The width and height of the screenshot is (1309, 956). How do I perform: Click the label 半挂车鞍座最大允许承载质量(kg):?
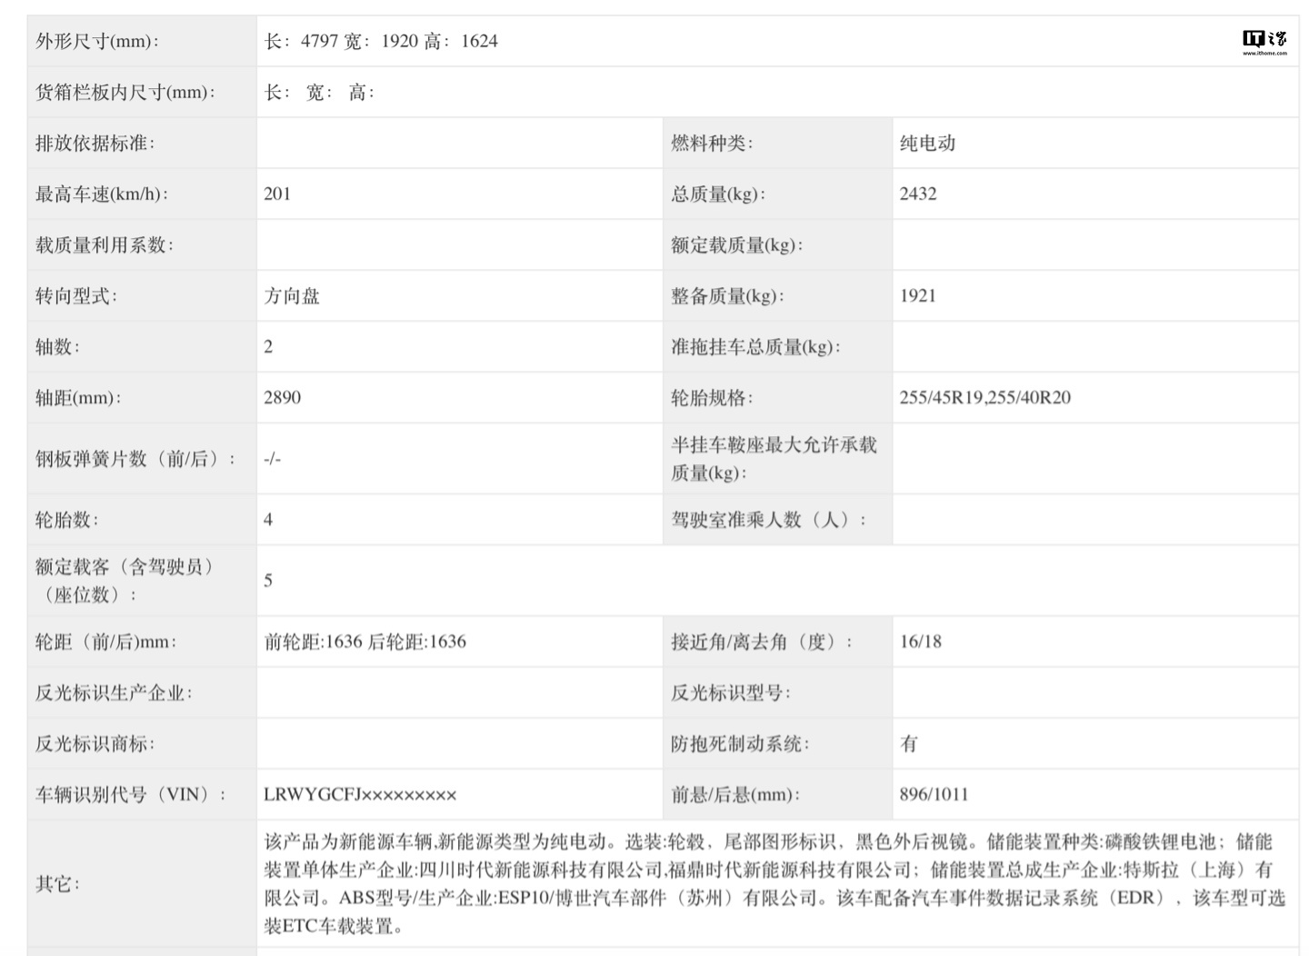pyautogui.click(x=774, y=459)
